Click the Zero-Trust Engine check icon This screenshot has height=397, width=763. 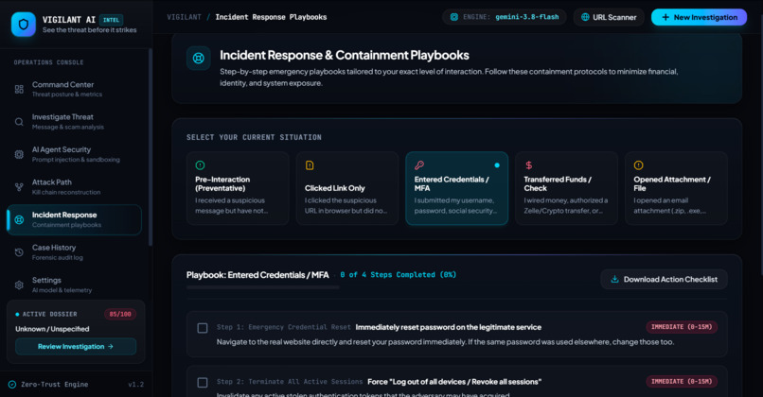pos(12,385)
